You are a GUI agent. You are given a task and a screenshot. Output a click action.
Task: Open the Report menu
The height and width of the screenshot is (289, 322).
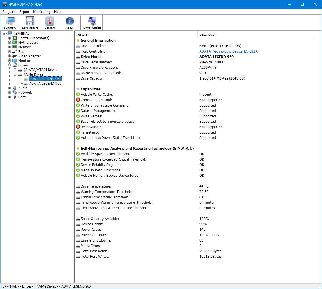point(24,12)
